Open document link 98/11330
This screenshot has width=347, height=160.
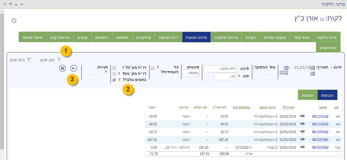319,124
